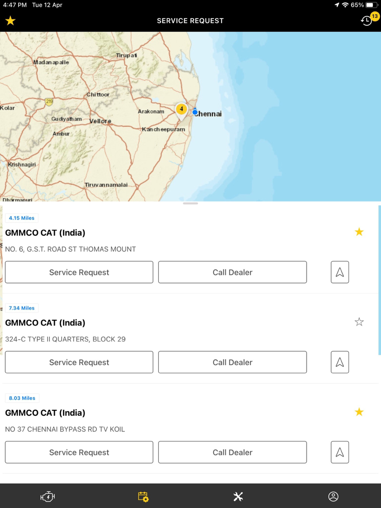Call the 324-C Type II Quarters dealer
The height and width of the screenshot is (508, 381).
pyautogui.click(x=232, y=362)
